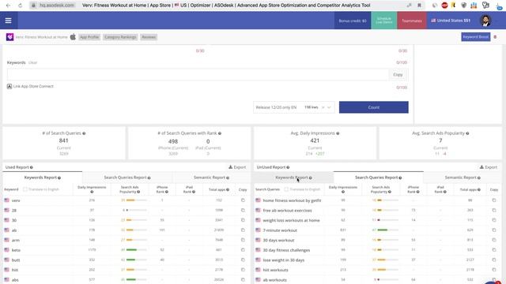Copy the query free ab workout exercises

(x=494, y=211)
